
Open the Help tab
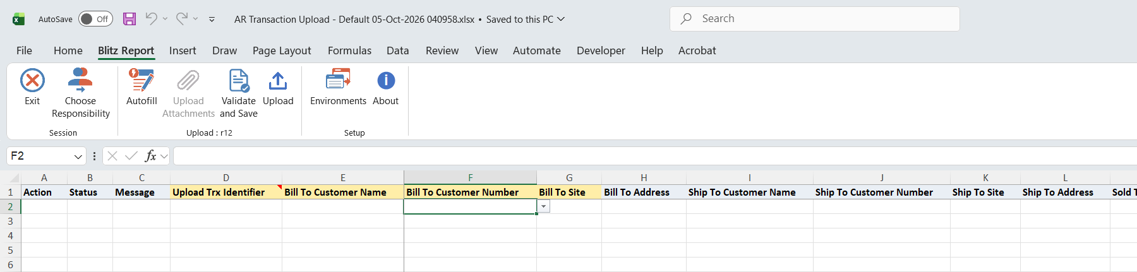[x=652, y=50]
